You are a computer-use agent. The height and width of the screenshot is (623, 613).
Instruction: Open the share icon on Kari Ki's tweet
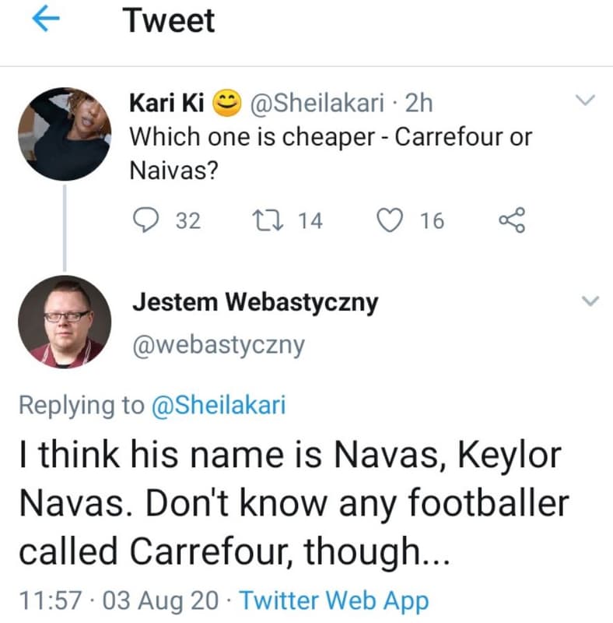(513, 221)
